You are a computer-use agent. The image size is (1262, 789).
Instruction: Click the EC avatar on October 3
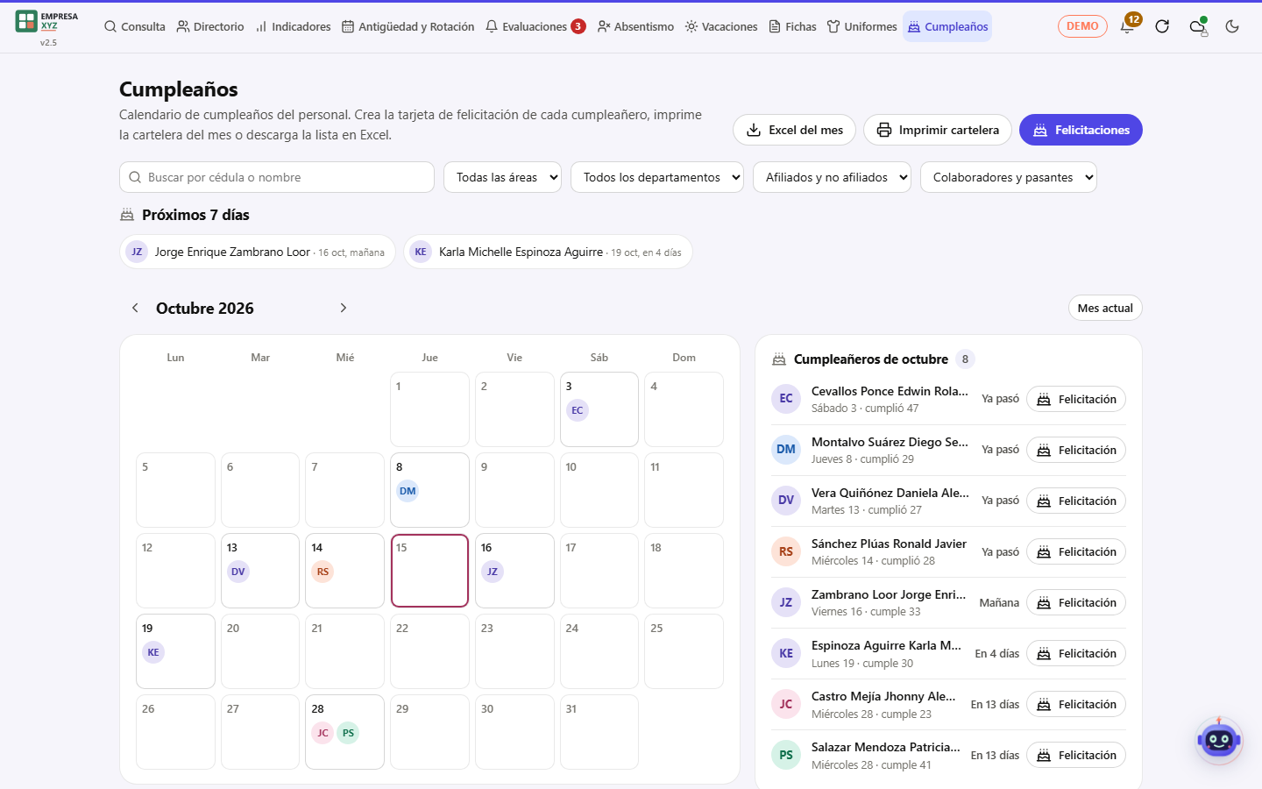click(x=577, y=410)
